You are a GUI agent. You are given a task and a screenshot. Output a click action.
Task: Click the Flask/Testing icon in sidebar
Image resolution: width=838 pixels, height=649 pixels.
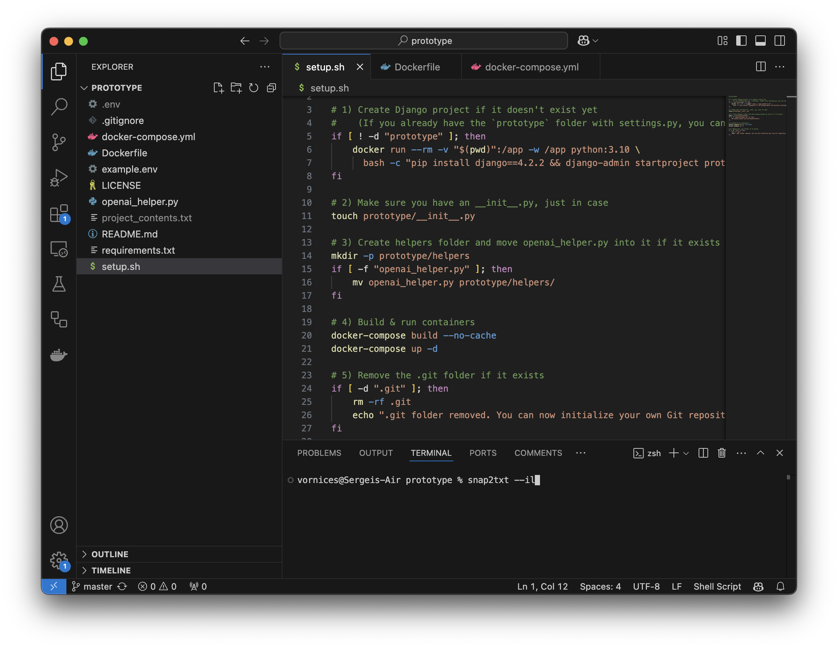click(x=59, y=283)
